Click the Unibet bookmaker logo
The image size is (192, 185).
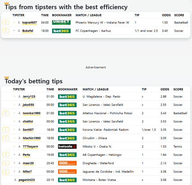[x=61, y=22]
